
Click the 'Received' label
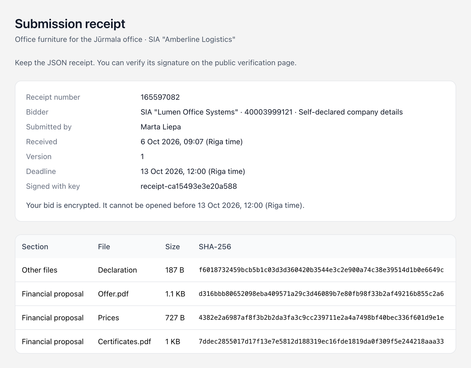(x=42, y=142)
